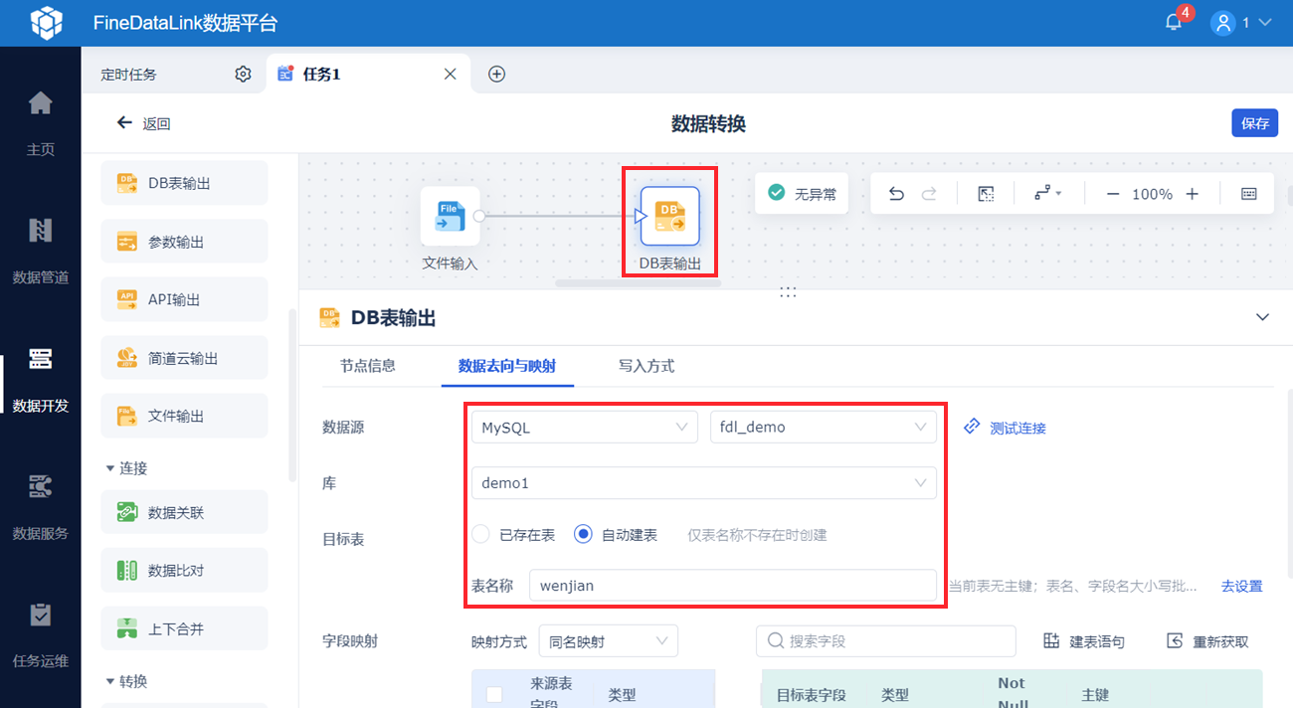Open the notifications bell icon

[x=1174, y=23]
